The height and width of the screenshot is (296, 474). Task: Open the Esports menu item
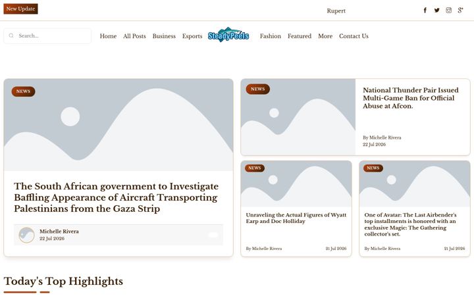(x=192, y=36)
